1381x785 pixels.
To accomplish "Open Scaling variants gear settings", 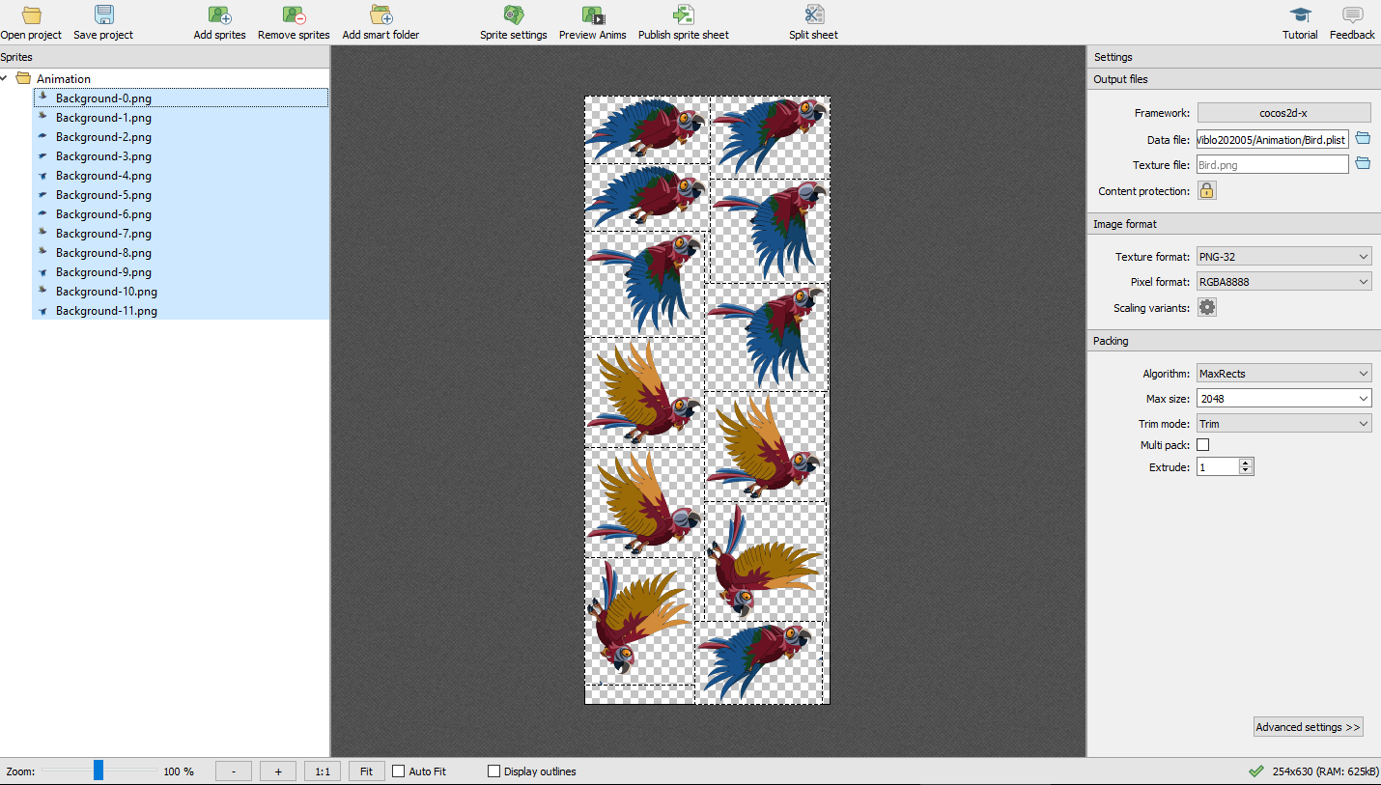I will tap(1207, 307).
